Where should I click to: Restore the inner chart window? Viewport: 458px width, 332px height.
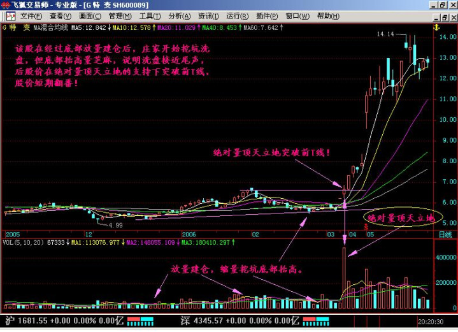click(445, 18)
